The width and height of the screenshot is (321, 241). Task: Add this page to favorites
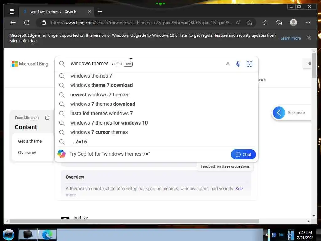pyautogui.click(x=249, y=23)
